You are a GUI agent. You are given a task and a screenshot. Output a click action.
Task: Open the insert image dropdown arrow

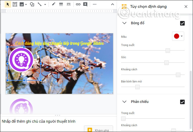click(26, 5)
